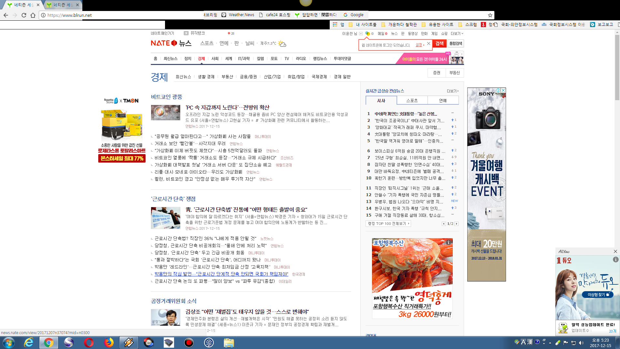Open 박용만의 작심 발언 article link

coord(221,274)
